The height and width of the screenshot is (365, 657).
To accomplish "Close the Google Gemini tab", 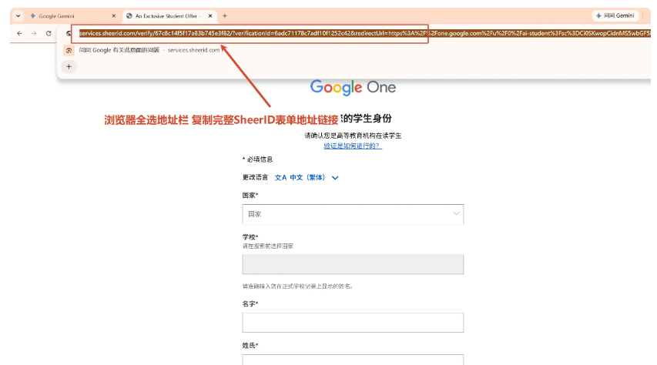I will tap(113, 16).
